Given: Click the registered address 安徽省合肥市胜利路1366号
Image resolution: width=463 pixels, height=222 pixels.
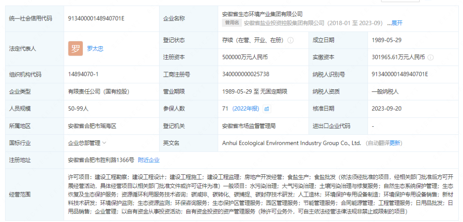Looking at the screenshot, I should click(x=101, y=160).
